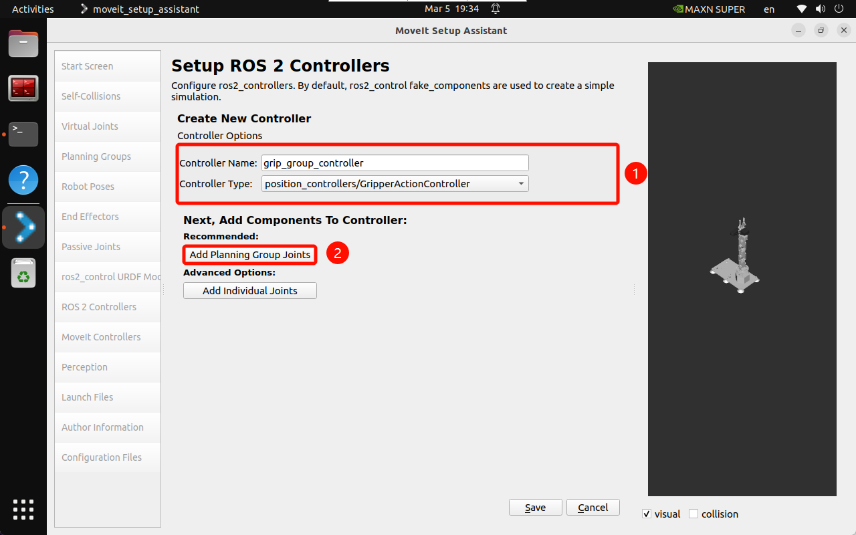The width and height of the screenshot is (856, 535).
Task: Open system menu via Wi-Fi icon
Action: point(802,9)
